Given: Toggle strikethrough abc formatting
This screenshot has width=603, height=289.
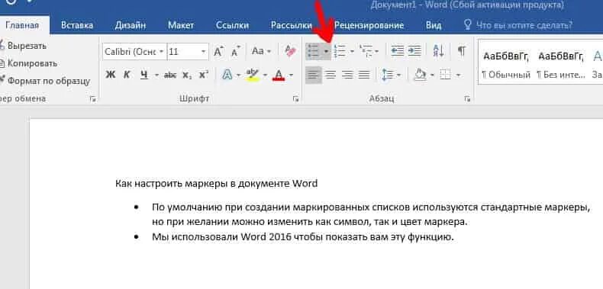Looking at the screenshot, I should (x=169, y=75).
